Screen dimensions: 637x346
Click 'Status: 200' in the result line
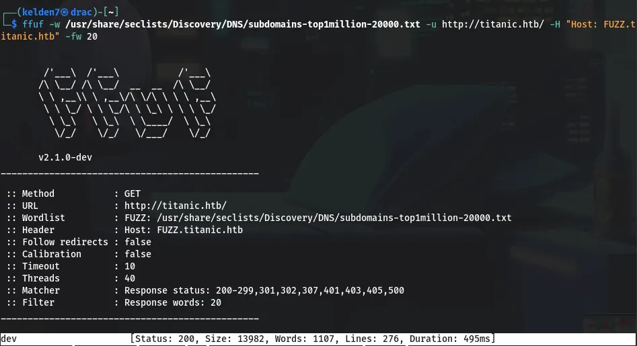coord(165,339)
